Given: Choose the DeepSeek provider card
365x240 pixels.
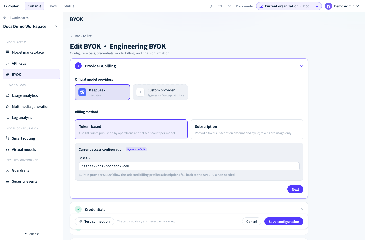Looking at the screenshot, I should pos(102,92).
